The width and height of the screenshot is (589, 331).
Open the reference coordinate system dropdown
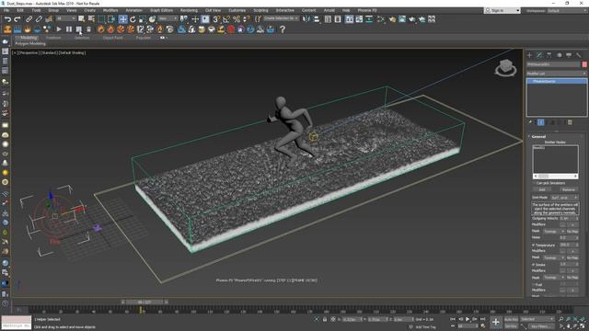tap(167, 18)
